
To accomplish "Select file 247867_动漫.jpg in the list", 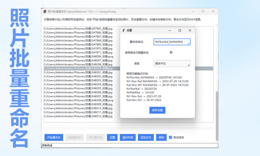I will point(78,37).
